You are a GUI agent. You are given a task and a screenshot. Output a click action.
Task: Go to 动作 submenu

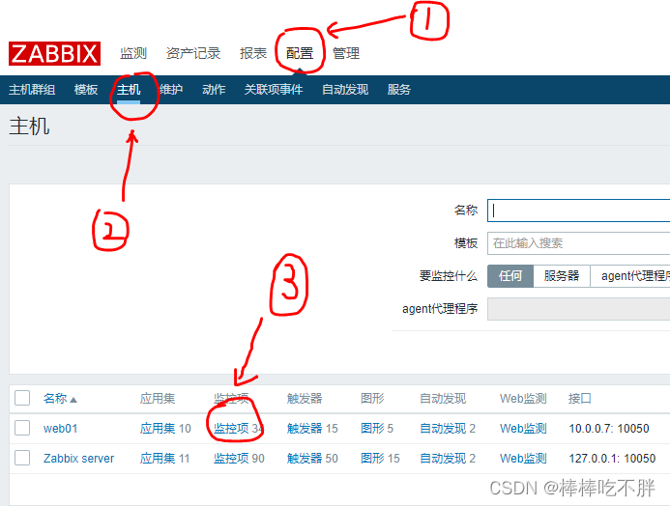point(214,90)
